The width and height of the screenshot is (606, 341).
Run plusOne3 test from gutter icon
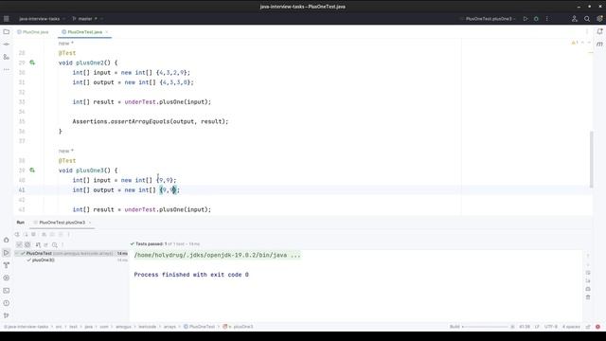tap(32, 170)
